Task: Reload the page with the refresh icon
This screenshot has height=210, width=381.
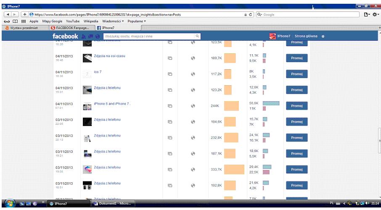Action: (250, 15)
